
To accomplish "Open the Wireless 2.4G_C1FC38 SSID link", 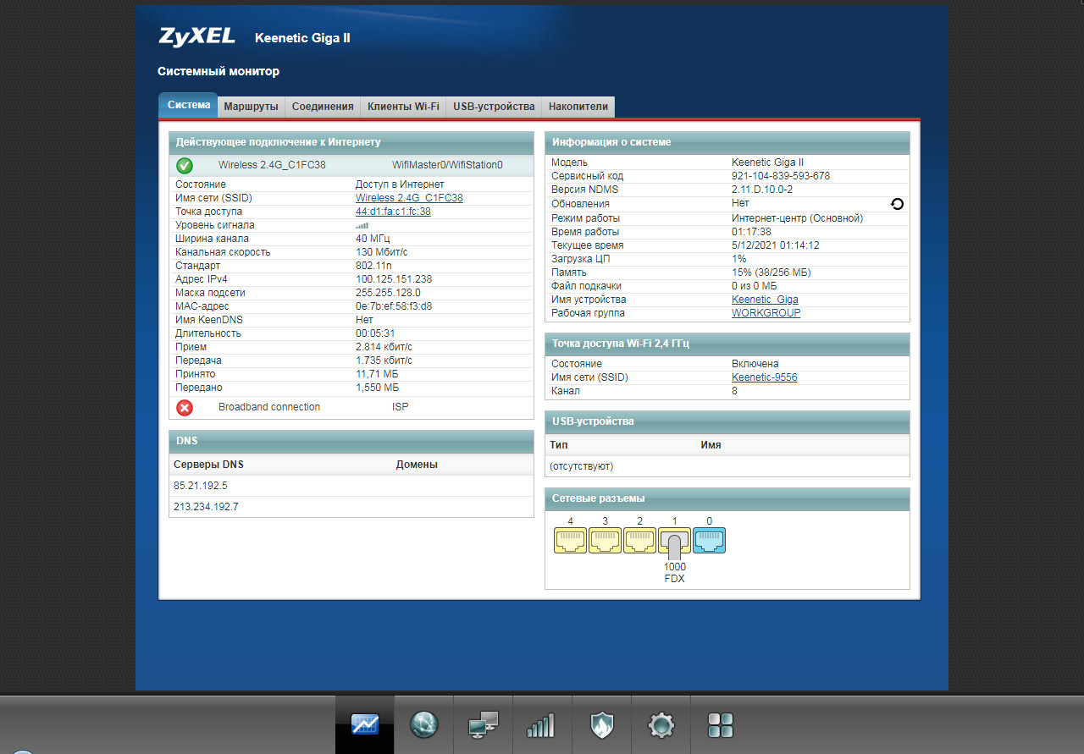I will tap(409, 198).
